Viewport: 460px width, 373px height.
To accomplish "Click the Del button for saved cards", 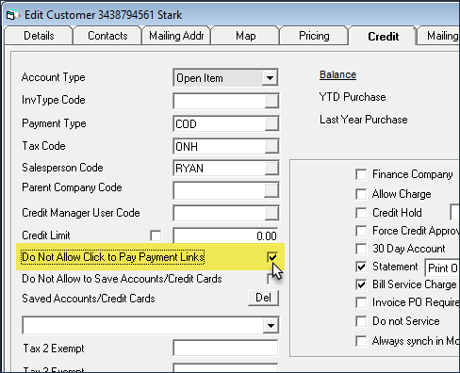I will [263, 298].
